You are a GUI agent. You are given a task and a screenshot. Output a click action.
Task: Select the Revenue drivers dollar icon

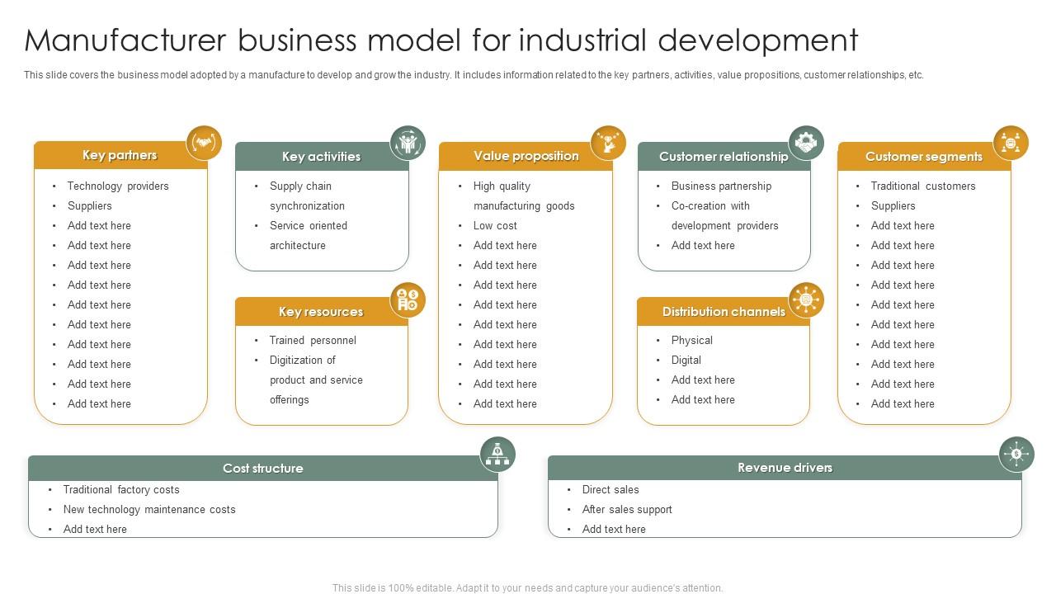[1016, 455]
